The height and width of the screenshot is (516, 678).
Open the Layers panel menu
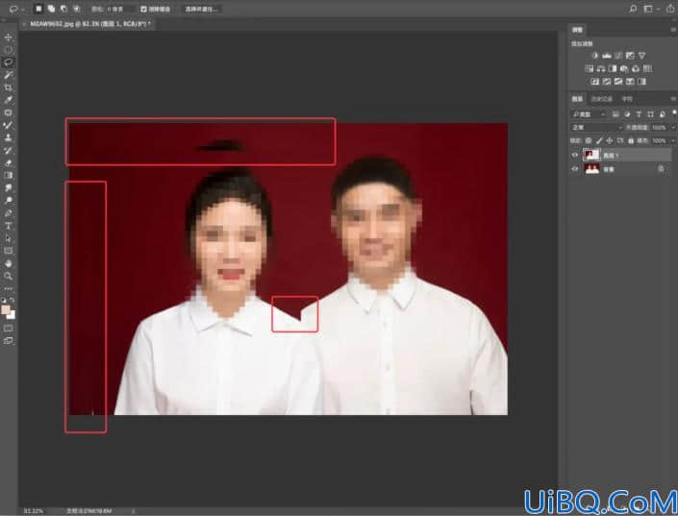(x=674, y=99)
